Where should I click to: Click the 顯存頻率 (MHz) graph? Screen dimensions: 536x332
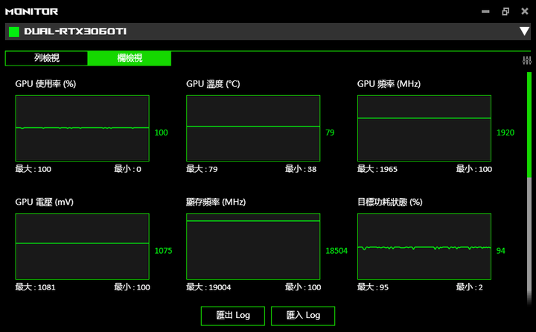pos(253,246)
